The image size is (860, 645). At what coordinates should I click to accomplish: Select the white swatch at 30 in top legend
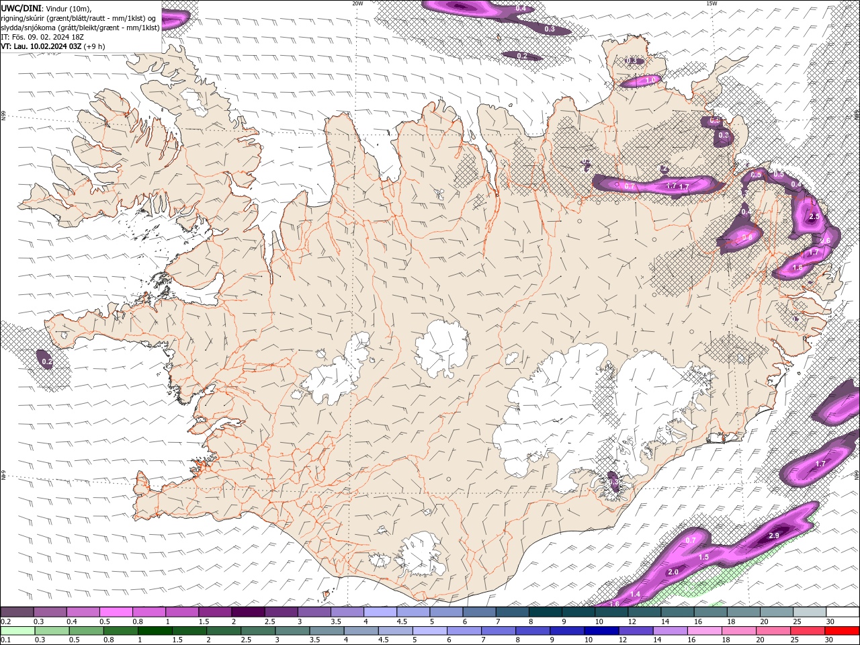pos(843,612)
